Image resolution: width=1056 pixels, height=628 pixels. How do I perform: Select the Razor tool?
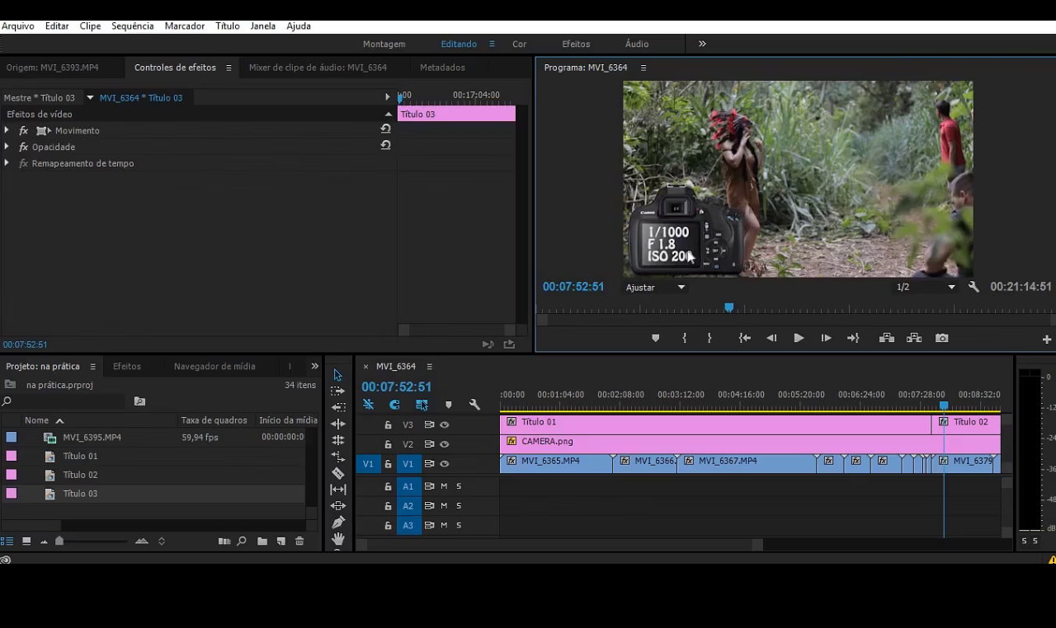(338, 473)
